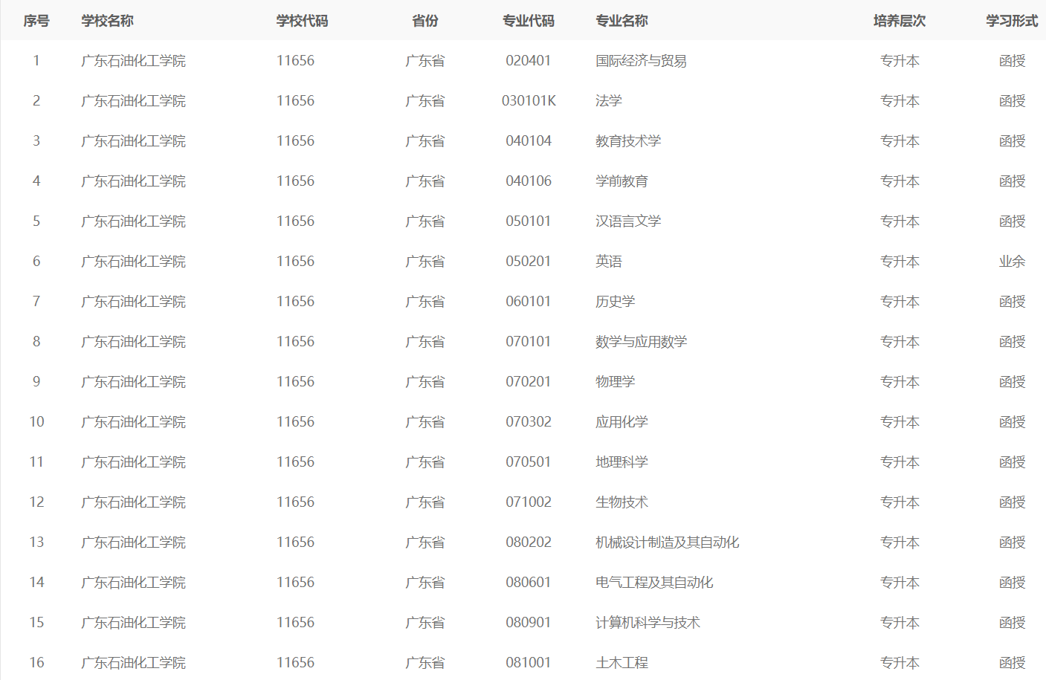1046x680 pixels.
Task: Click serial number 10
Action: 36,422
